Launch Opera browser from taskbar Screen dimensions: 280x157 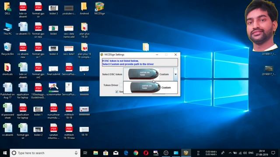[x=146, y=153]
